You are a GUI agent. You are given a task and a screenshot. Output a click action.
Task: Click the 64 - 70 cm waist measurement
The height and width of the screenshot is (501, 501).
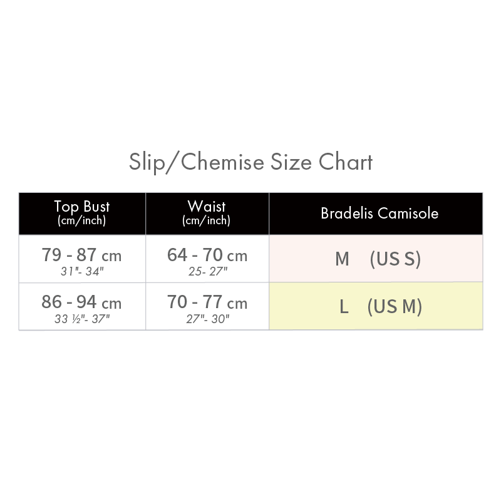[207, 256]
